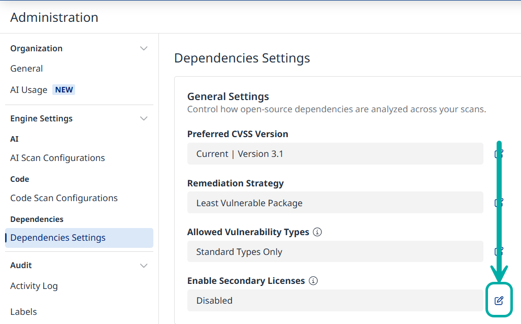Collapse the Engine Settings section chevron

click(144, 119)
